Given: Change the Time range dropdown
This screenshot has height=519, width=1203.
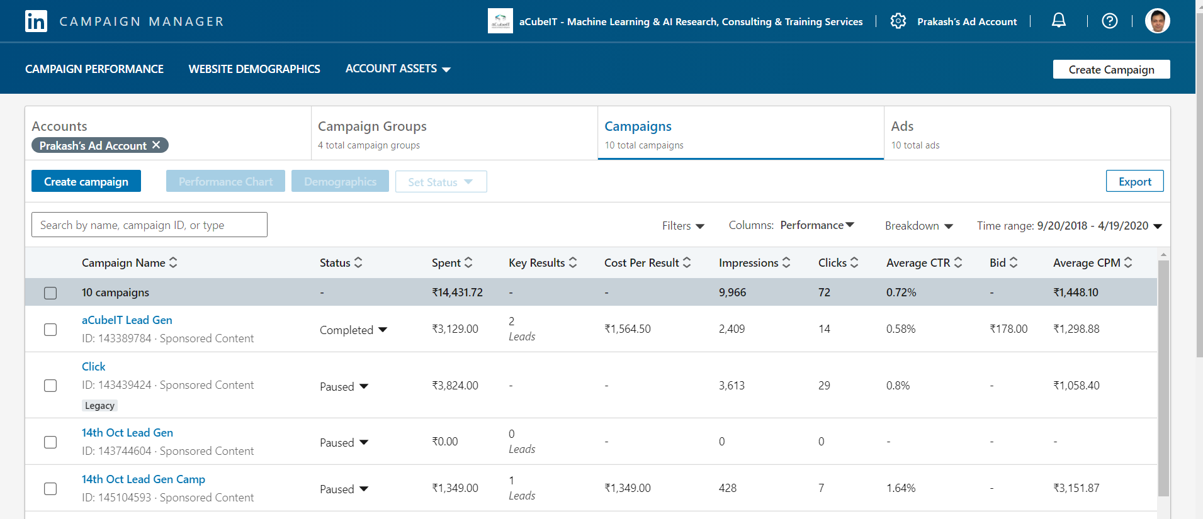Looking at the screenshot, I should [1070, 226].
